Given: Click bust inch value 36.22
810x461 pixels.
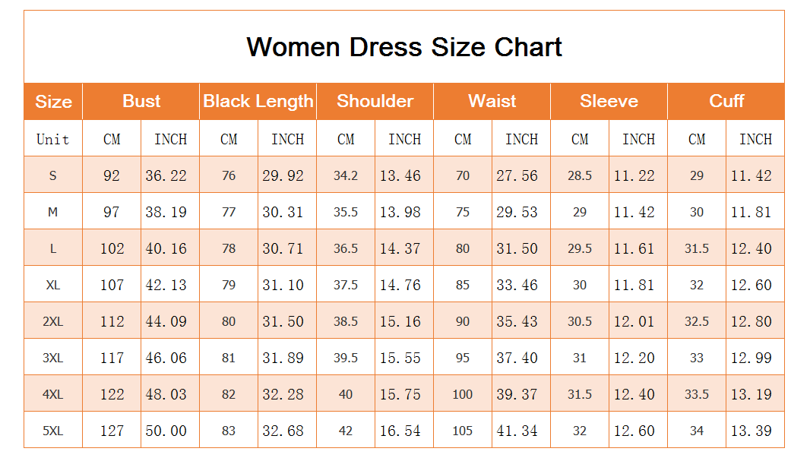Looking at the screenshot, I should tap(166, 175).
